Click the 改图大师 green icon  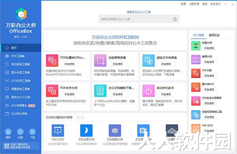196,46
